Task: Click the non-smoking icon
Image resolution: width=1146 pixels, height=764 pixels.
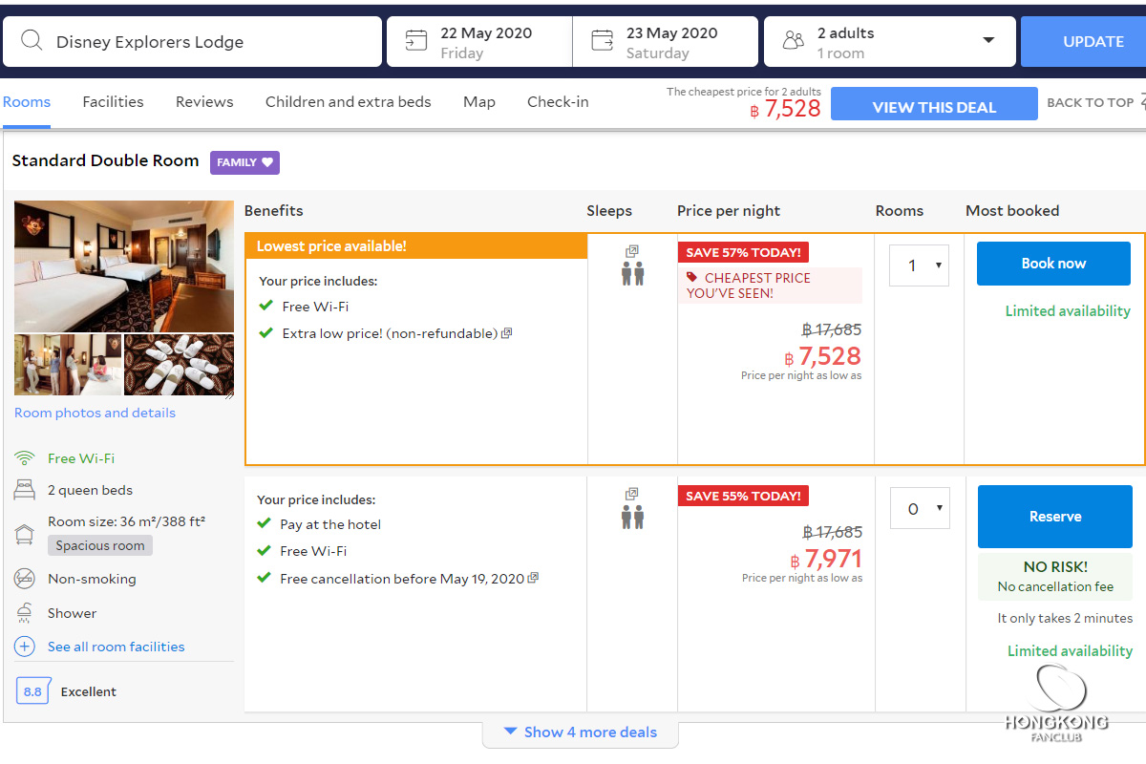Action: click(x=25, y=579)
